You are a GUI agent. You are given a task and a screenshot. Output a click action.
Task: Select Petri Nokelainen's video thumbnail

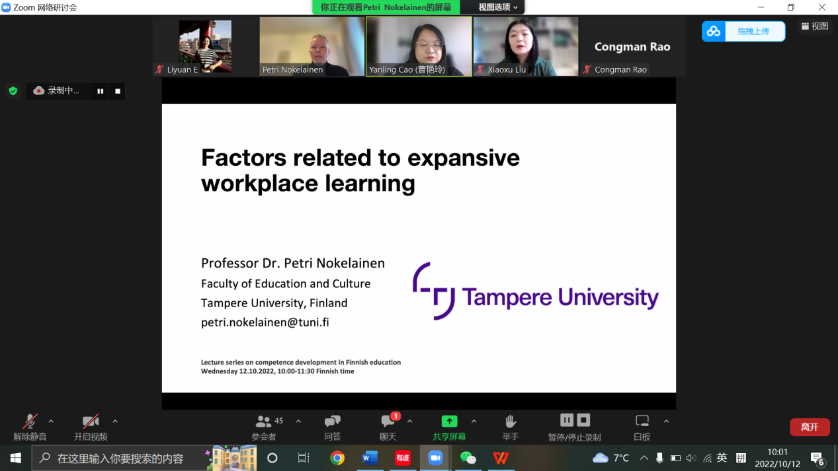click(312, 46)
